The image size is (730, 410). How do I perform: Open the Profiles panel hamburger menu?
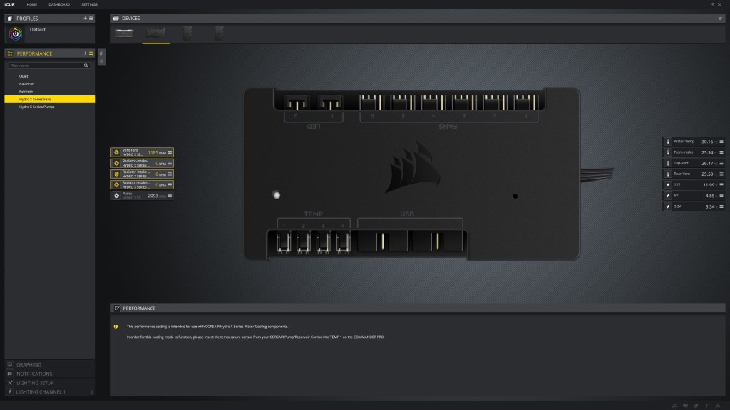(x=91, y=18)
